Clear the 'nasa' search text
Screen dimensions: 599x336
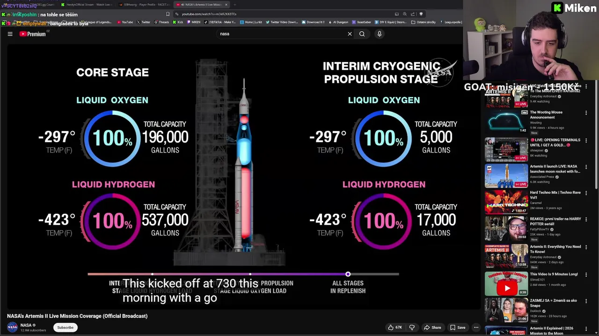tap(350, 34)
